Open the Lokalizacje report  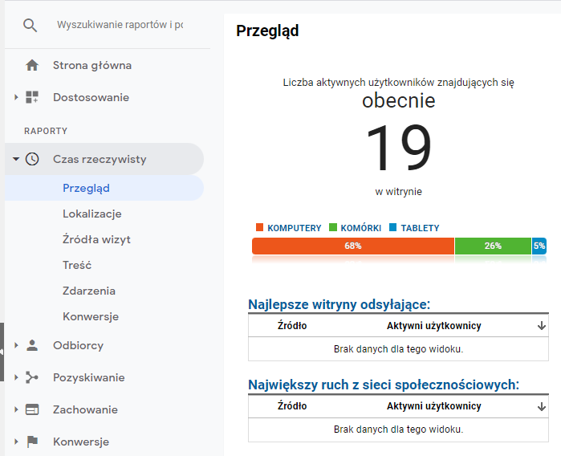point(92,214)
